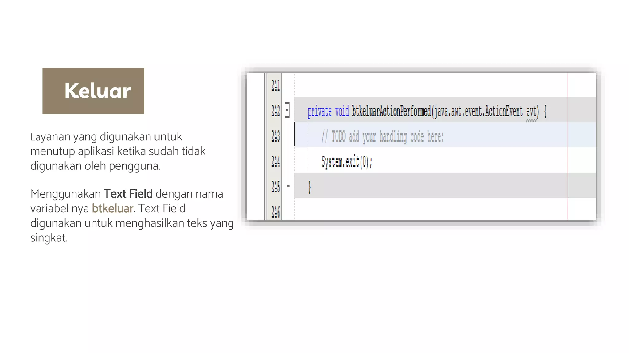Click line number 241 in the gutter
The image size is (629, 353).
[275, 85]
